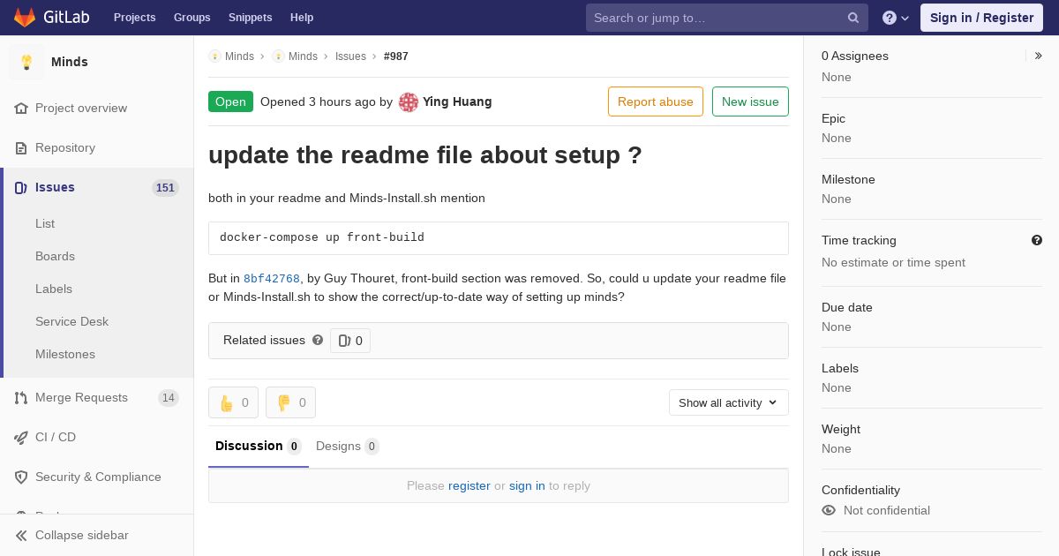
Task: Open commit link 8bf42768
Action: [272, 279]
